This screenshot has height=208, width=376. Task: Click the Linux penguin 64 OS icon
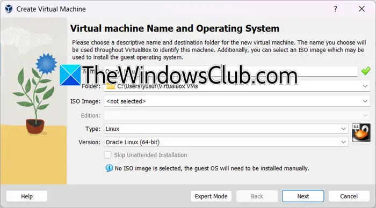361,132
